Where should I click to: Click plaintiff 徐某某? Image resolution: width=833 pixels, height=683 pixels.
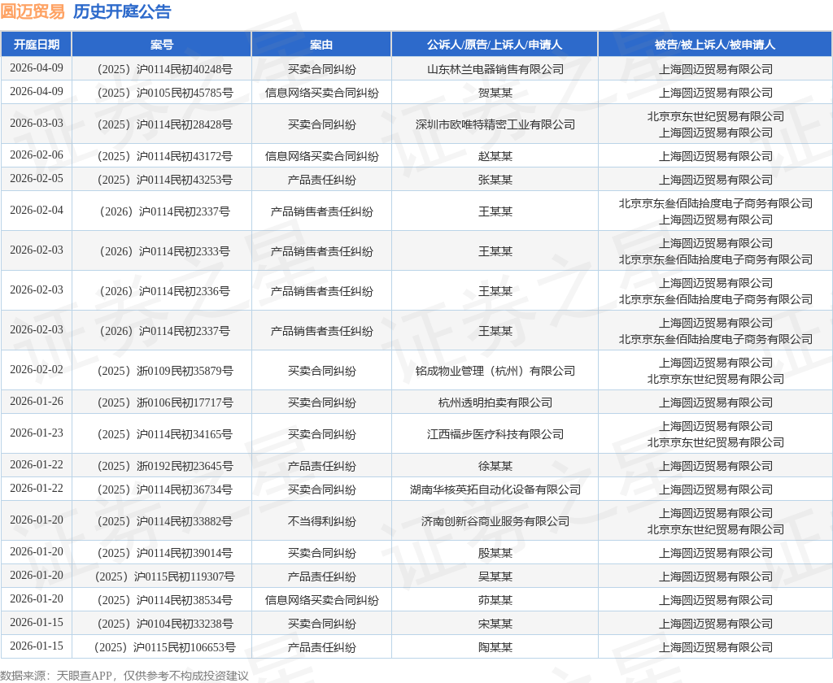495,466
